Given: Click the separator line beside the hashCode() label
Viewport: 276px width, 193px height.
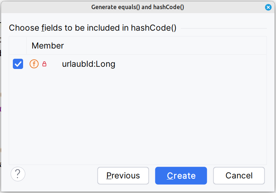Looking at the screenshot, I should click(224, 28).
